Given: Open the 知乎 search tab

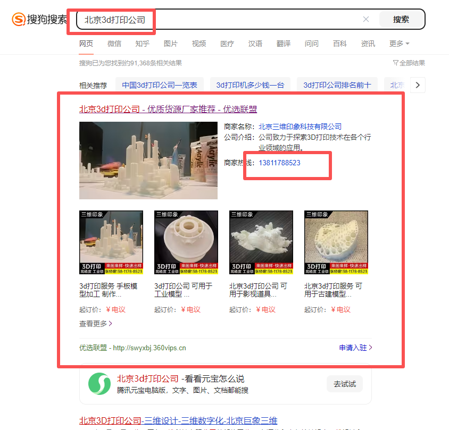Looking at the screenshot, I should [x=143, y=44].
